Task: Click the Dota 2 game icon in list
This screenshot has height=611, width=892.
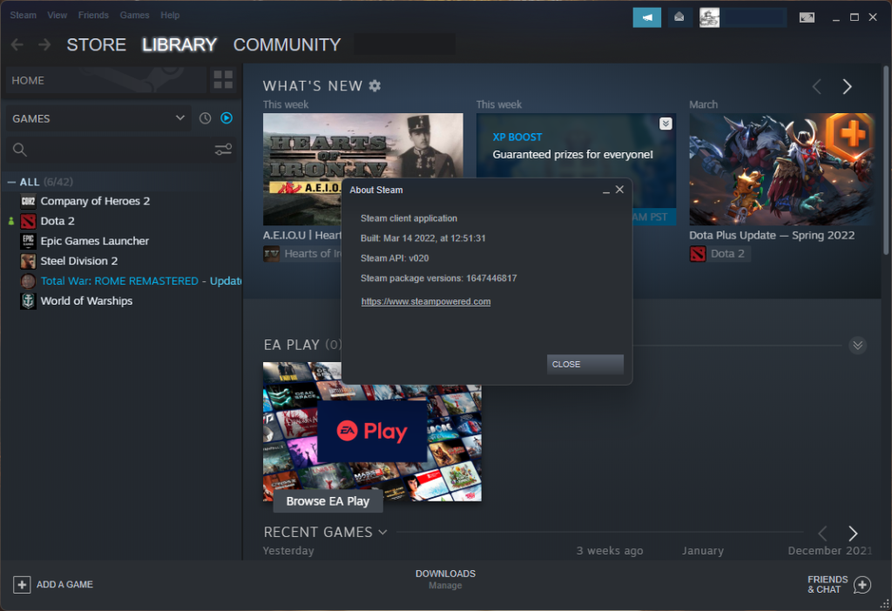Action: pyautogui.click(x=28, y=221)
